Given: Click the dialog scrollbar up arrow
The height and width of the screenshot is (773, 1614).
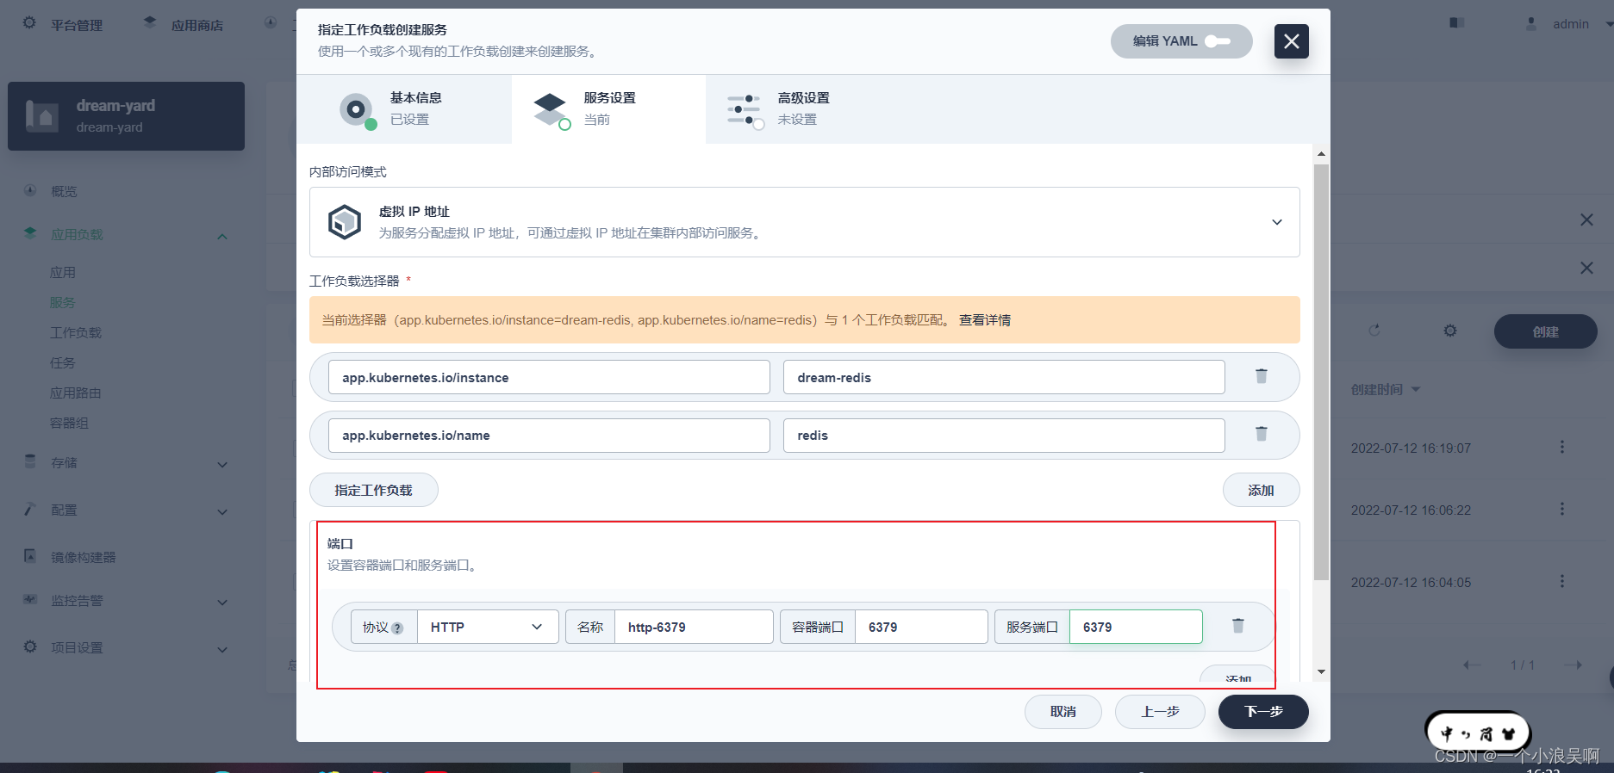Looking at the screenshot, I should 1321,154.
